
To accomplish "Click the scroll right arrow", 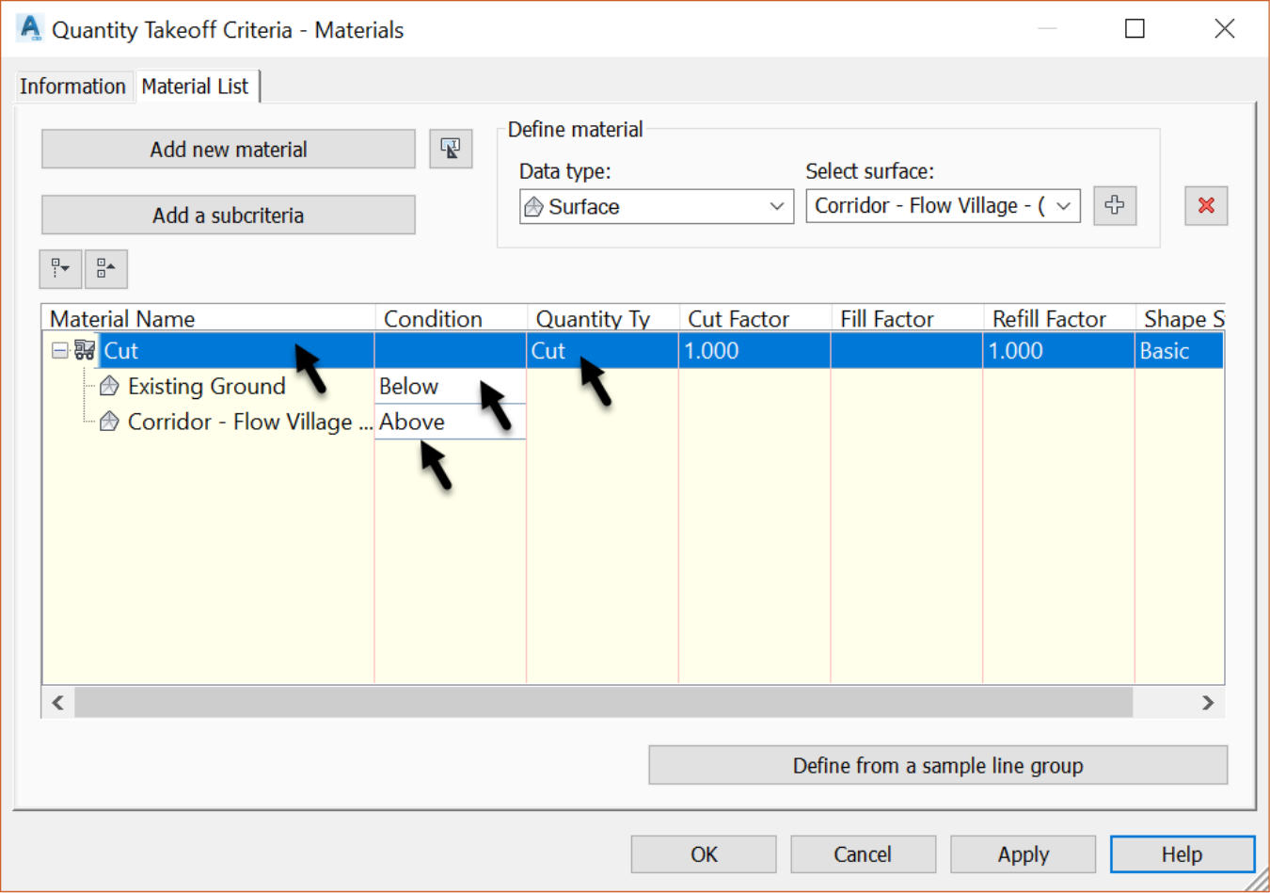I will pyautogui.click(x=1208, y=702).
